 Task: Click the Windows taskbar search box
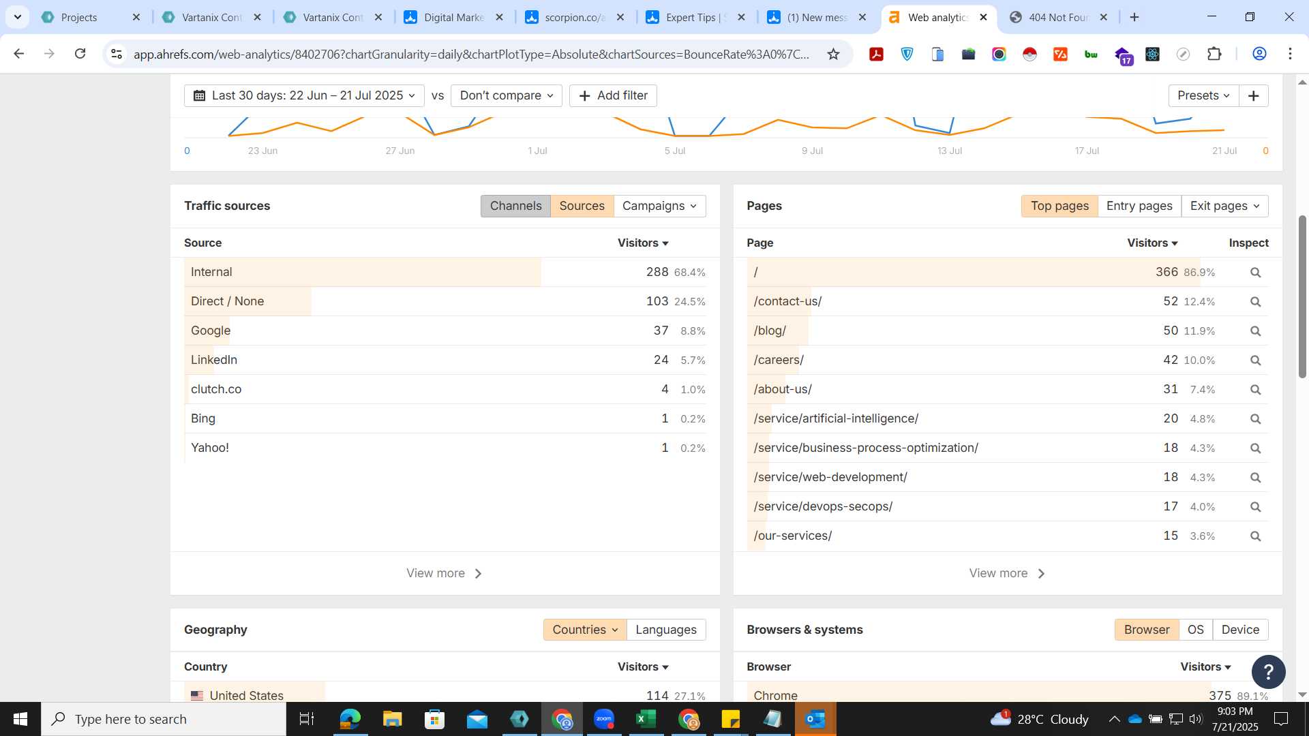(x=164, y=719)
